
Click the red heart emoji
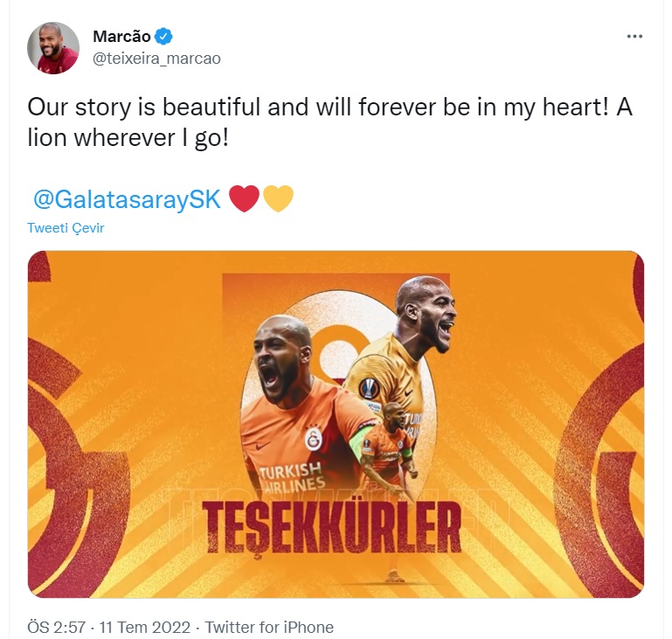[x=245, y=198]
